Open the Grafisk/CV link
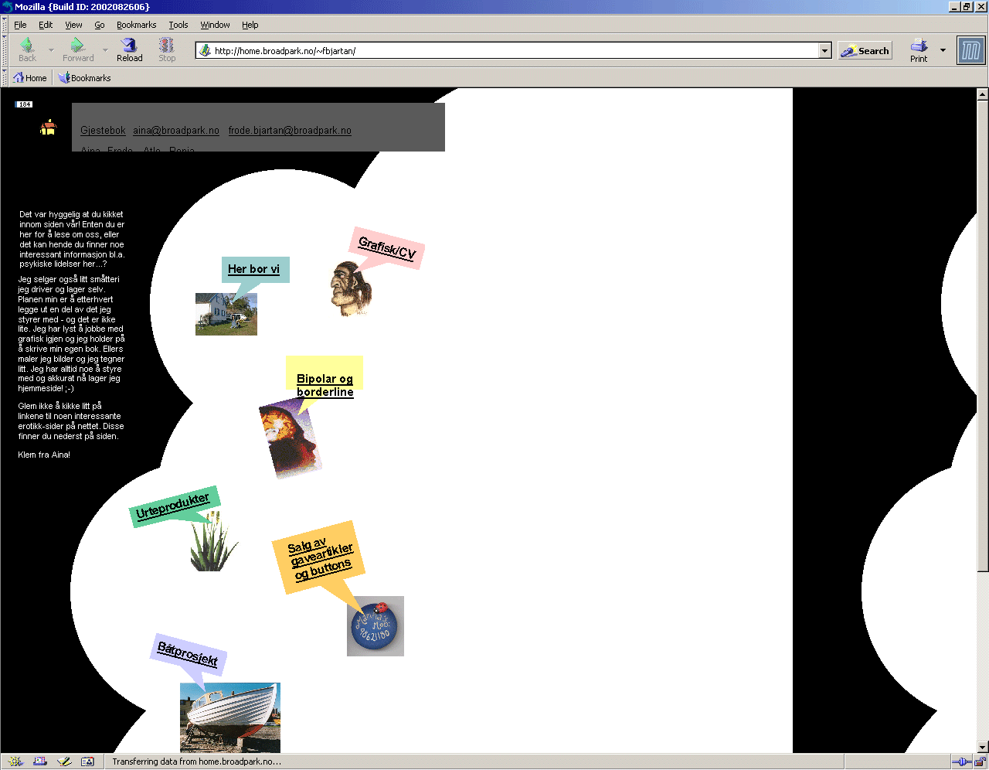The image size is (989, 770). click(387, 248)
